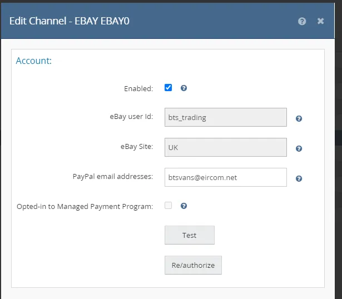Show help for the Enabled option

coord(184,88)
